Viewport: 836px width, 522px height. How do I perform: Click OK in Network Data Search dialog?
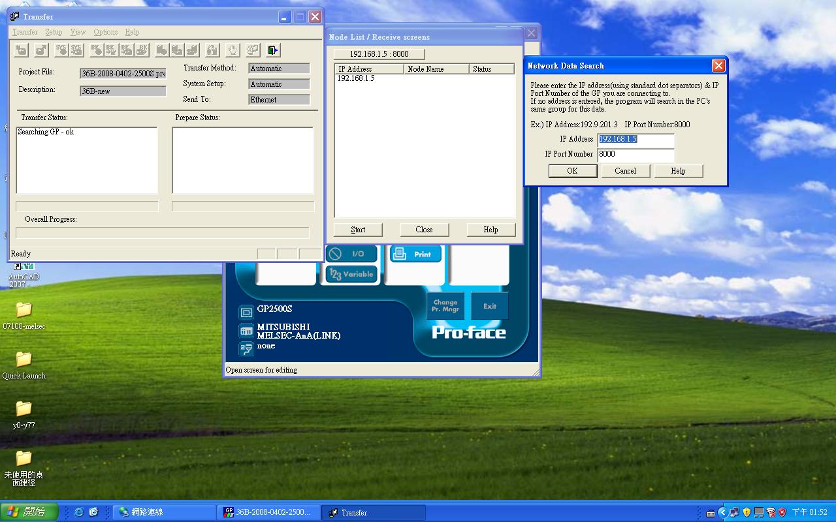point(572,171)
